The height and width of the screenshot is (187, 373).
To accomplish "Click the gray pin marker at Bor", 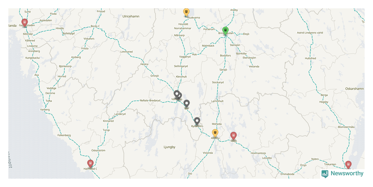I will tap(186, 103).
